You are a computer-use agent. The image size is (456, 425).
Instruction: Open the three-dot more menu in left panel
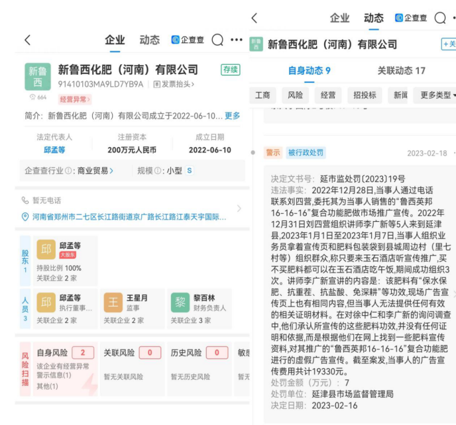click(237, 40)
